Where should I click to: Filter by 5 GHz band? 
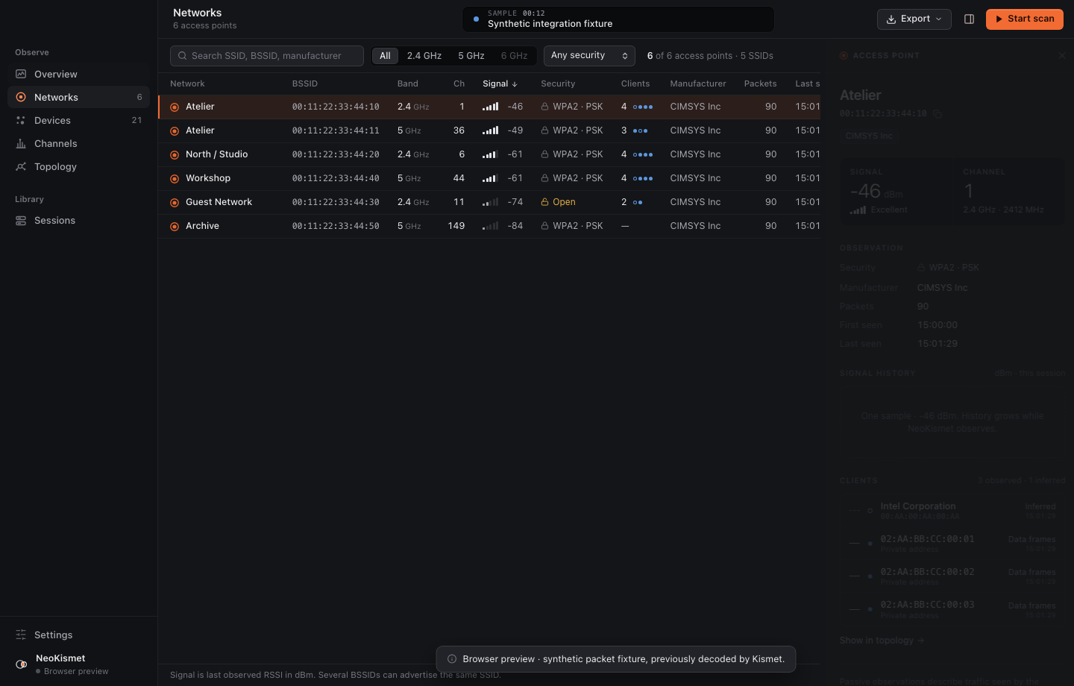471,56
